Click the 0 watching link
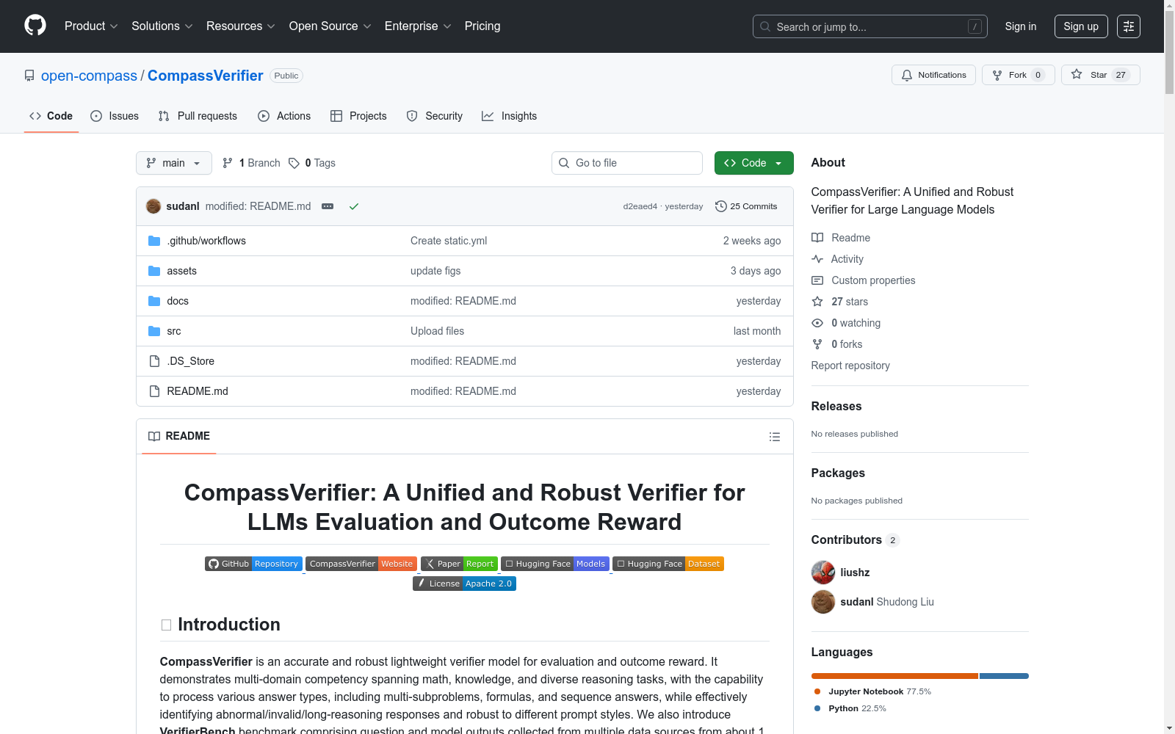Image resolution: width=1175 pixels, height=734 pixels. coord(846,323)
